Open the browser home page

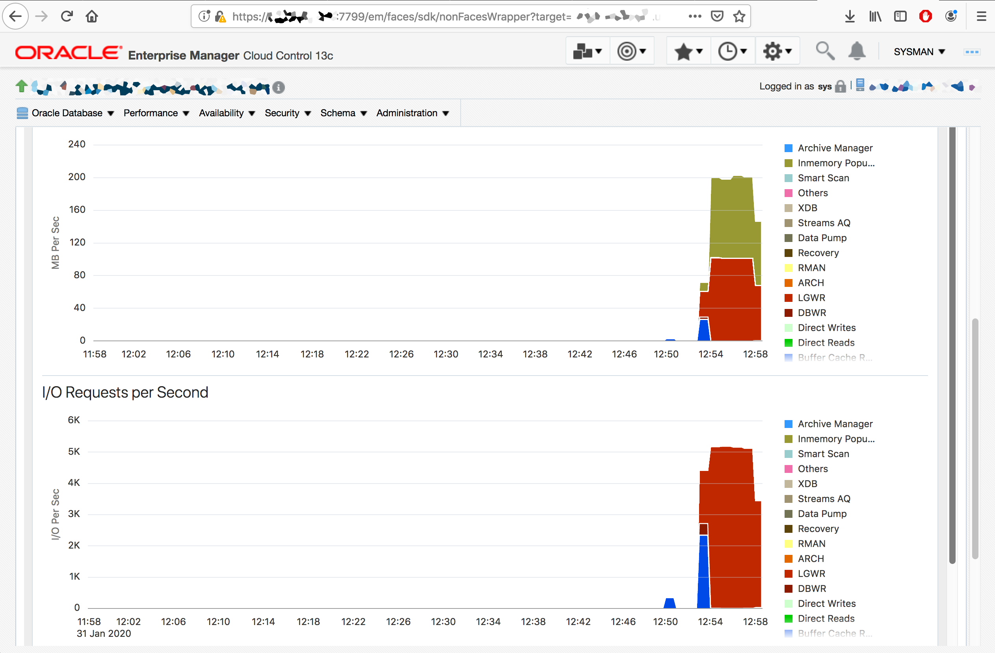92,16
